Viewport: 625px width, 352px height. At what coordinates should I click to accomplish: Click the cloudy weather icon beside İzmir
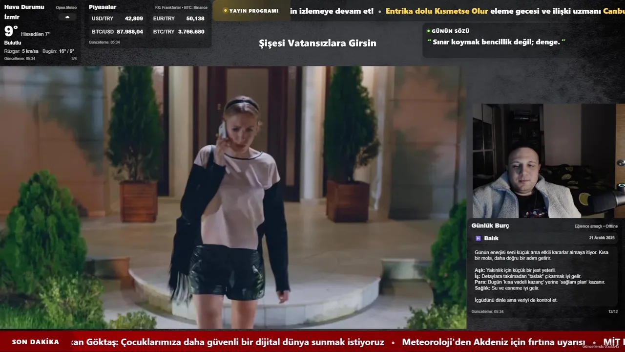click(67, 17)
